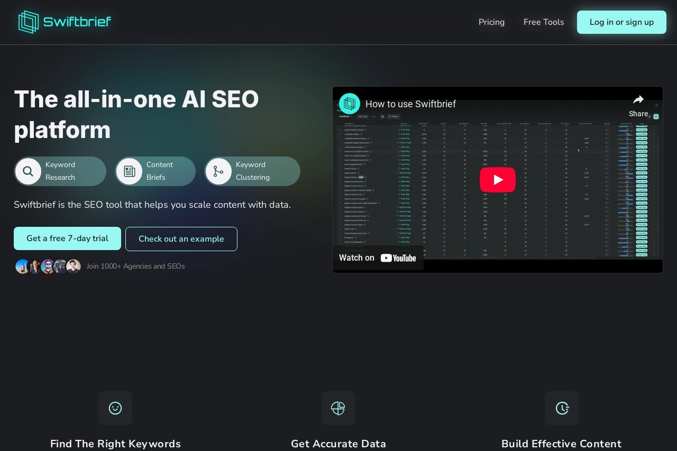
Task: Click the Swiftbrief logo
Action: 65,22
